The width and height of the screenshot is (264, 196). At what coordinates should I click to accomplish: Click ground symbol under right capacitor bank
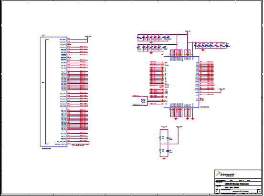click(x=203, y=50)
